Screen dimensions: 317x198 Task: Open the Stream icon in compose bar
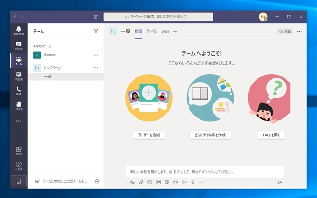[x=184, y=182]
